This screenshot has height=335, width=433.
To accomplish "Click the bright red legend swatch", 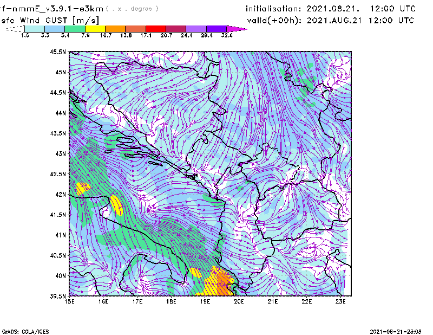I will 156,29.
